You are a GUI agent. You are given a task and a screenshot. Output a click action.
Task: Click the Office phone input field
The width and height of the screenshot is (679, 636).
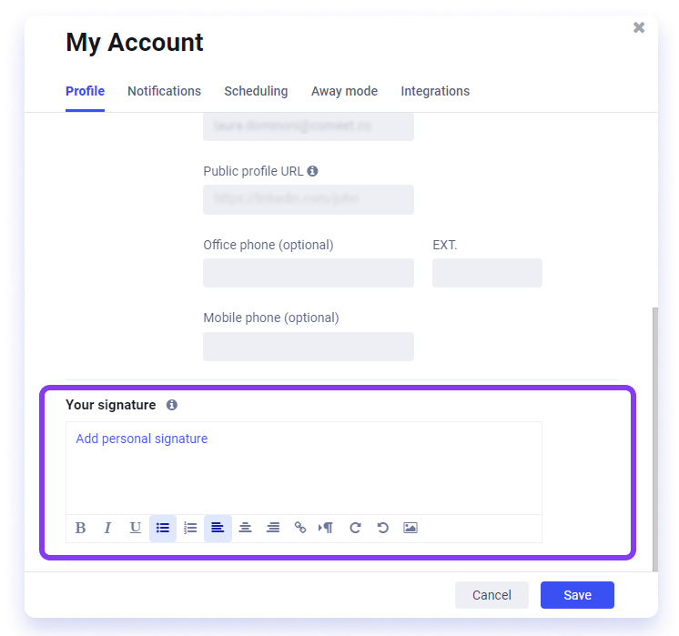pyautogui.click(x=309, y=273)
